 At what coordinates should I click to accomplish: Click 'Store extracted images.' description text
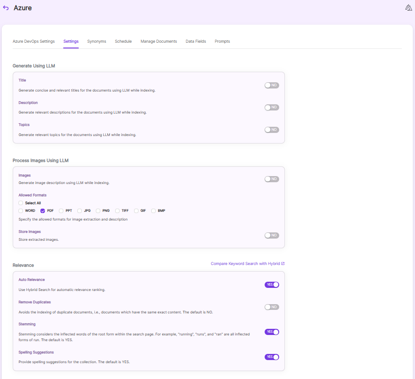tap(39, 239)
